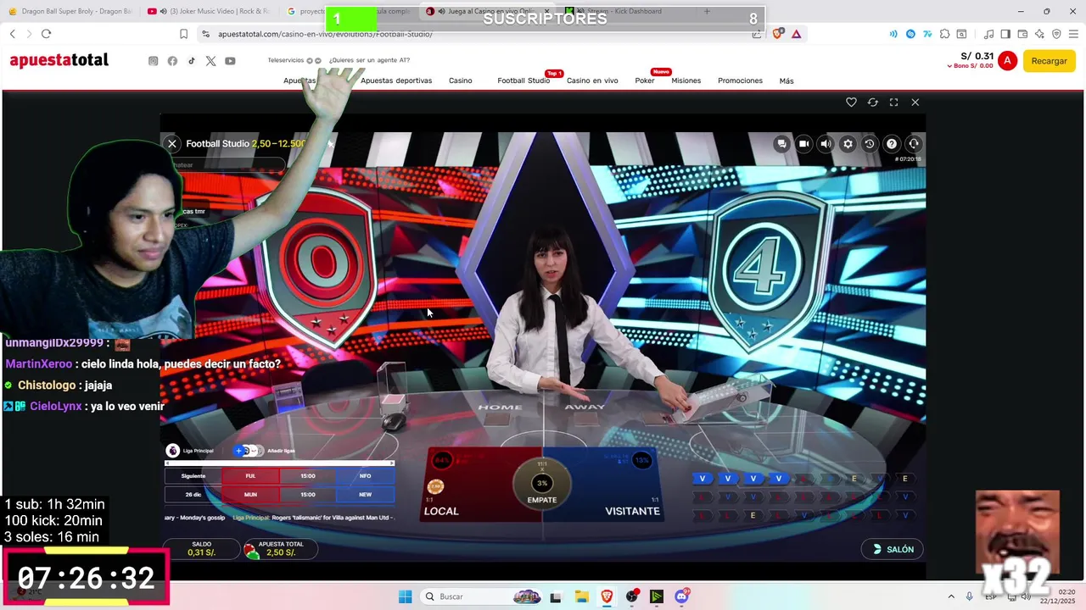Click the Recargar button
Viewport: 1086px width, 610px height.
pyautogui.click(x=1050, y=61)
